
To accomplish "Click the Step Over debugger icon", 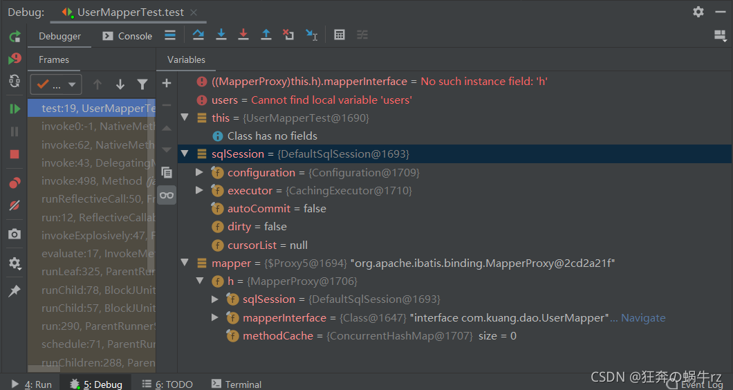I will pos(198,35).
